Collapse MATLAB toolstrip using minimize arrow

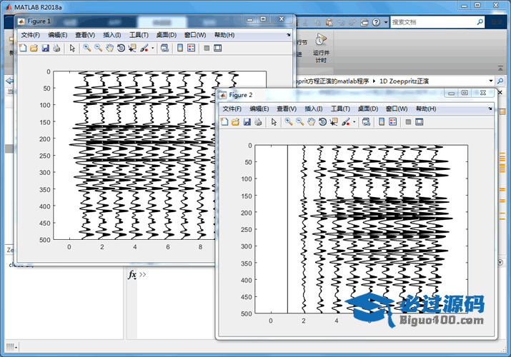click(x=500, y=69)
